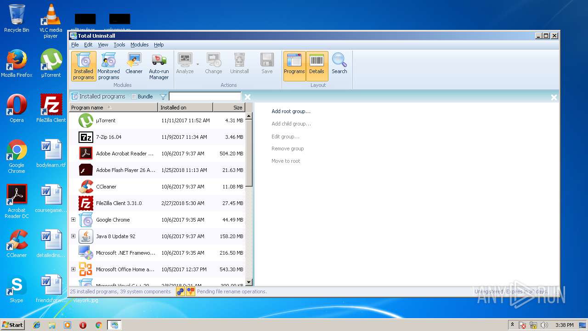This screenshot has width=588, height=331.
Task: Enable the Bundle checkbox
Action: click(x=134, y=97)
